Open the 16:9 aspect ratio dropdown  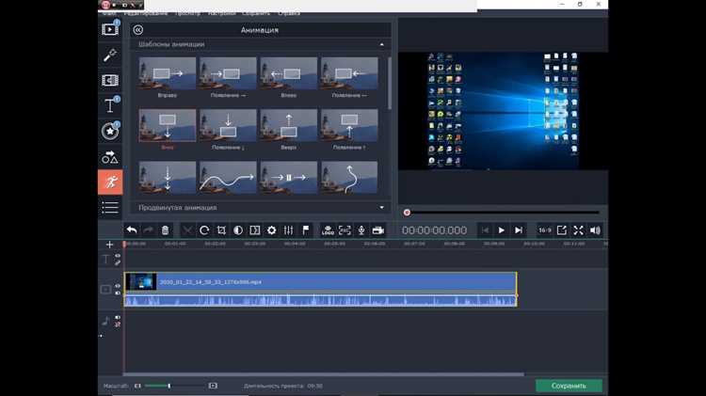pos(544,230)
